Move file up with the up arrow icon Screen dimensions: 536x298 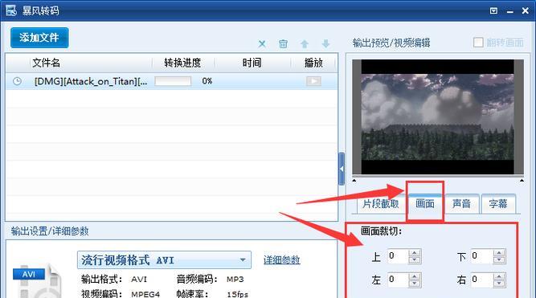coord(305,43)
